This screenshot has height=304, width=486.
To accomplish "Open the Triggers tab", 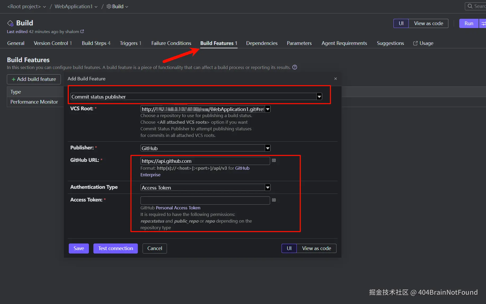I will 130,43.
